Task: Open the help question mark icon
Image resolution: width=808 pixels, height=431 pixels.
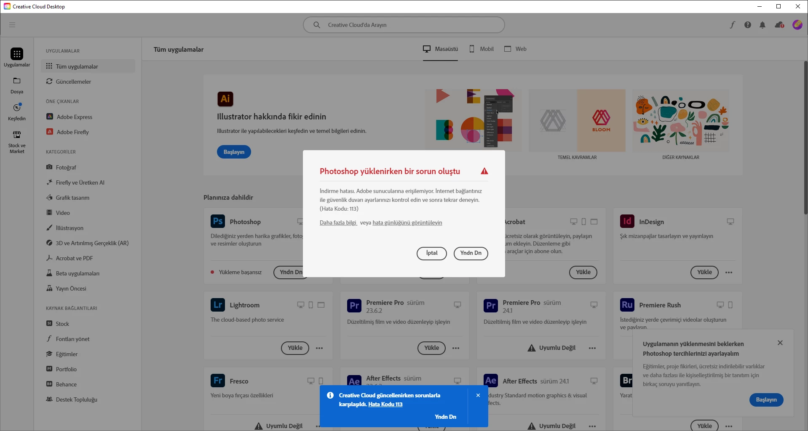Action: 748,25
